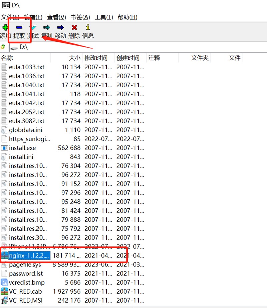Image resolution: width=267 pixels, height=308 pixels.
Task: Select the eula.1040.txt file
Action: (x=27, y=85)
